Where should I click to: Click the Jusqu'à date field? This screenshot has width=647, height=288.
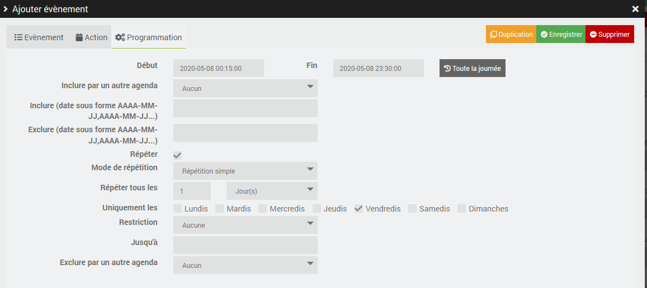245,245
